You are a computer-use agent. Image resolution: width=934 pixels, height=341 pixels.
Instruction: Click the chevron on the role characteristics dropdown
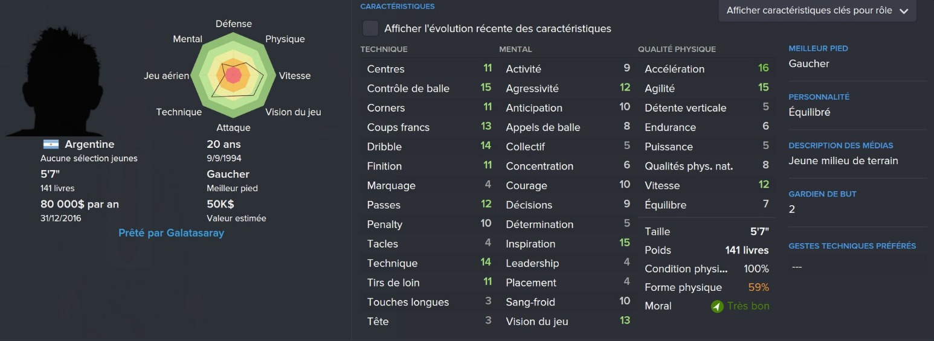point(904,11)
